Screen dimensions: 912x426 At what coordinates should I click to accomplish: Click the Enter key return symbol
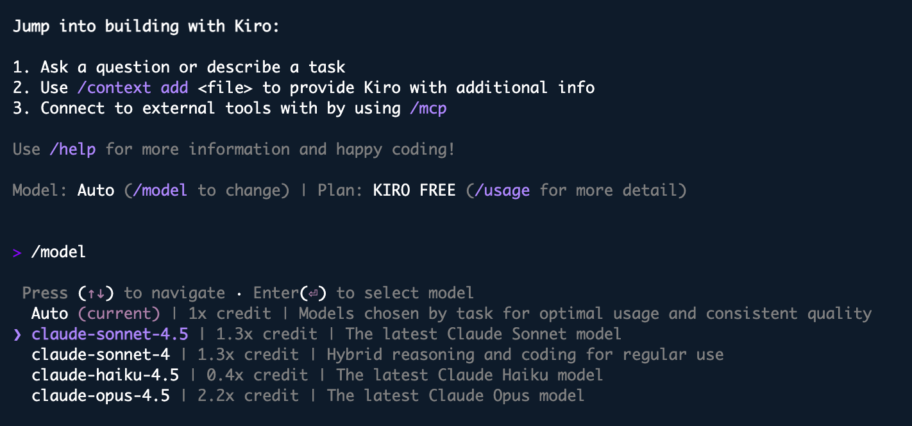[313, 293]
